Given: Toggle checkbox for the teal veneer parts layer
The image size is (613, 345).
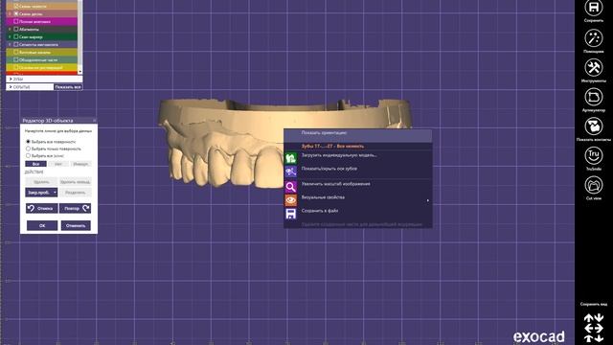Looking at the screenshot, I should pyautogui.click(x=16, y=59).
